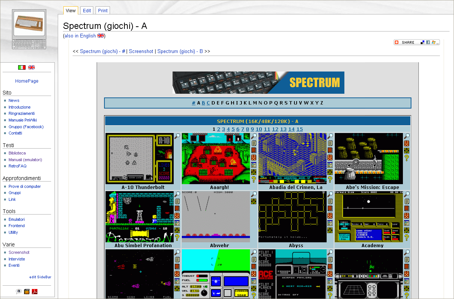The image size is (454, 299).
Task: Open Interviste in the sidebar
Action: point(17,259)
